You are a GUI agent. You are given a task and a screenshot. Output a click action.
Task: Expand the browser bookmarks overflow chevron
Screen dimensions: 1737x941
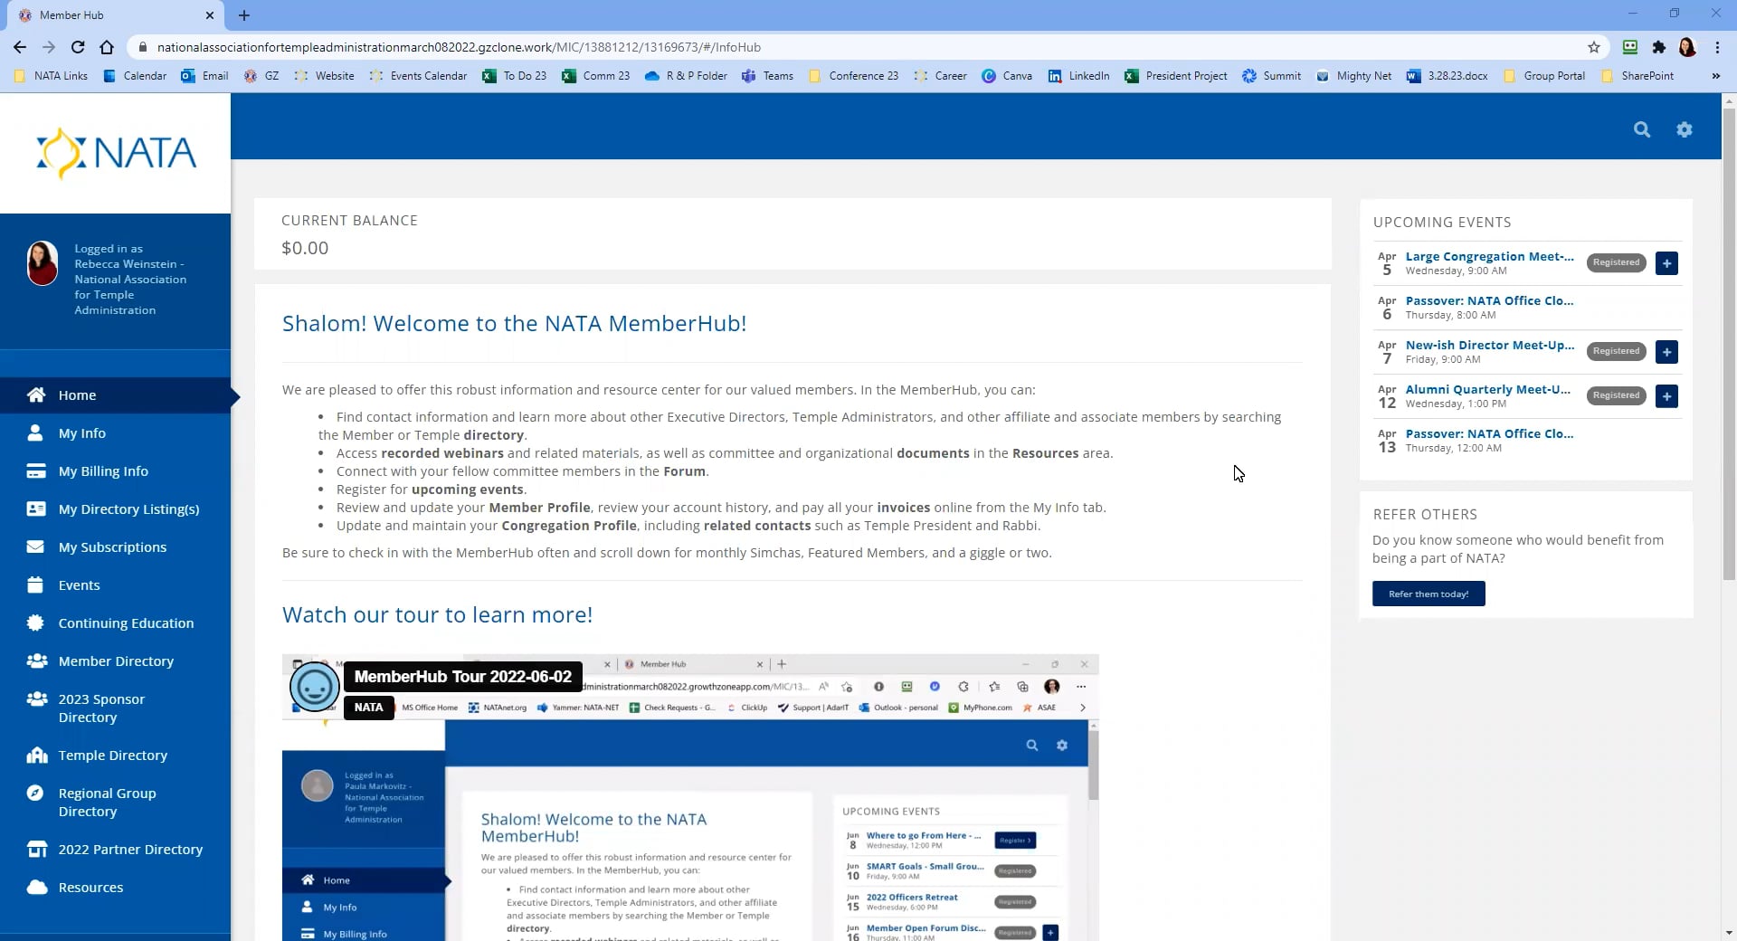1715,76
